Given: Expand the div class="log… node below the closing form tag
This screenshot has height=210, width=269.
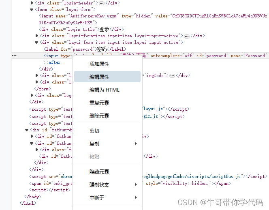Looking at the screenshot, I should [x=32, y=95].
